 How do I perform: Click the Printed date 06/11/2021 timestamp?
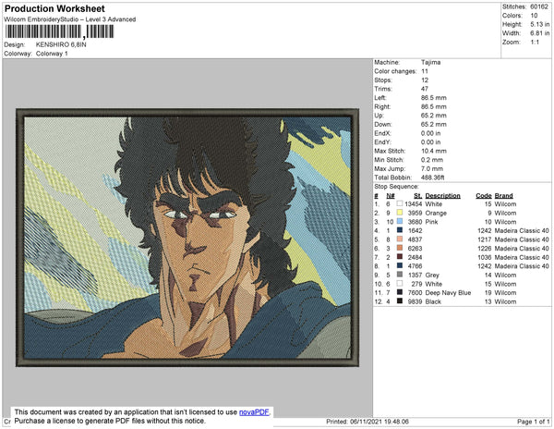367,422
